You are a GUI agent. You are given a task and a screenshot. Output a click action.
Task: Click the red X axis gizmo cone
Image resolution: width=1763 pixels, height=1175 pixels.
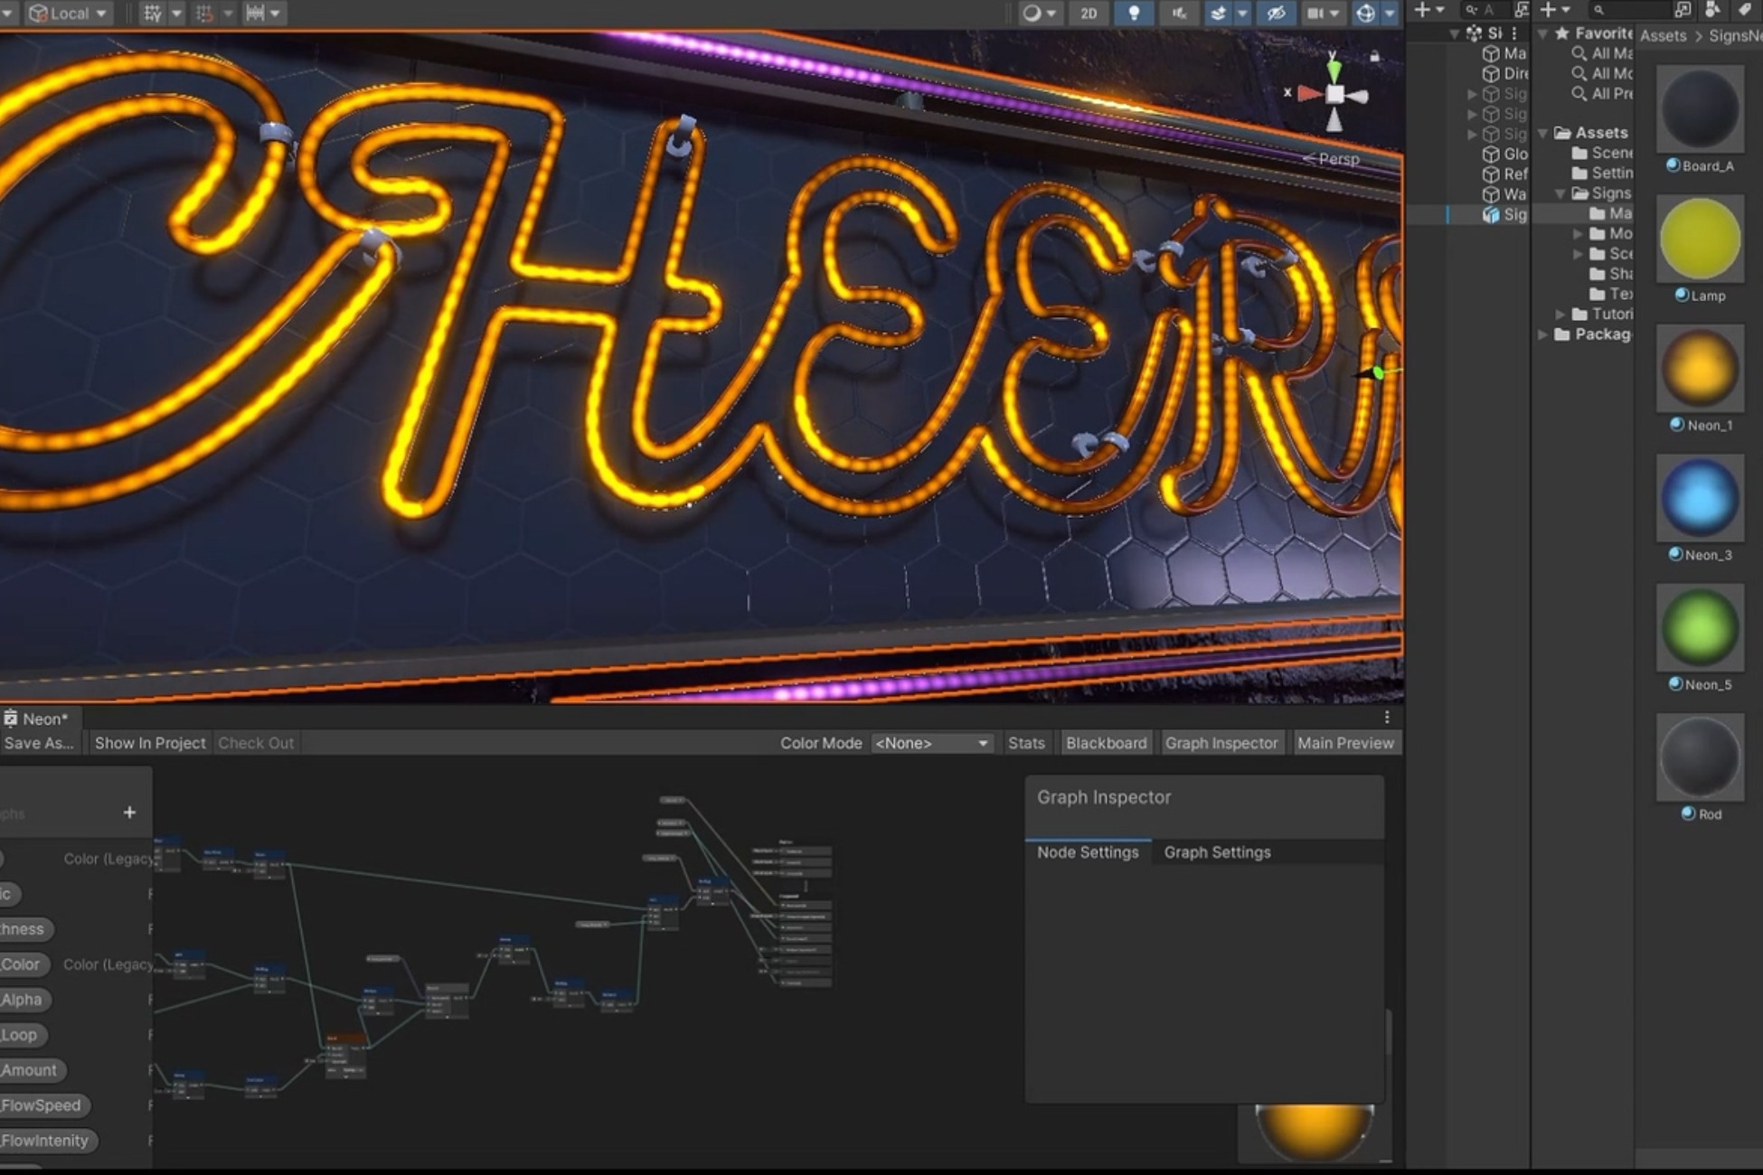[x=1310, y=93]
